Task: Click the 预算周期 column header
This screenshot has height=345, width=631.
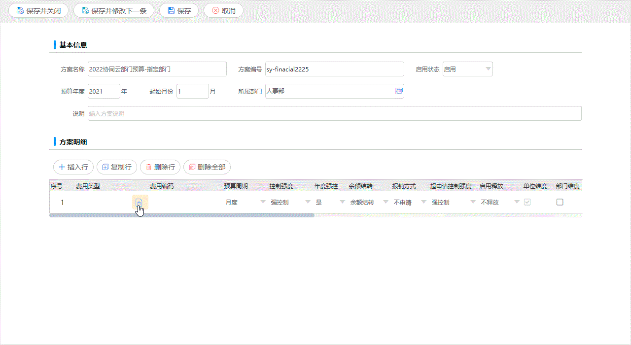Action: point(236,186)
